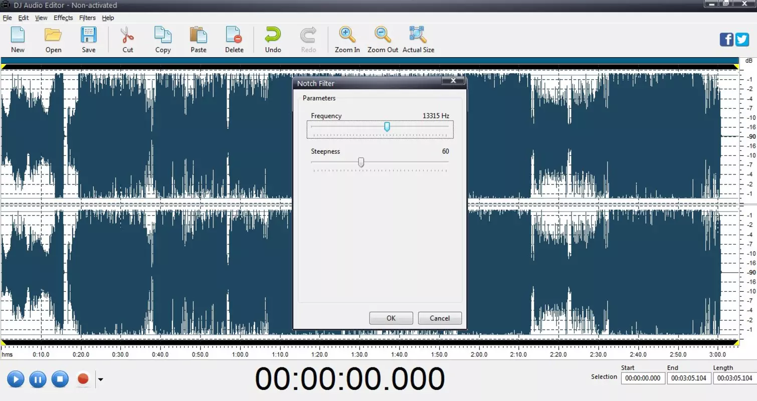This screenshot has width=757, height=401.
Task: Click the Selection Length time field
Action: (734, 378)
